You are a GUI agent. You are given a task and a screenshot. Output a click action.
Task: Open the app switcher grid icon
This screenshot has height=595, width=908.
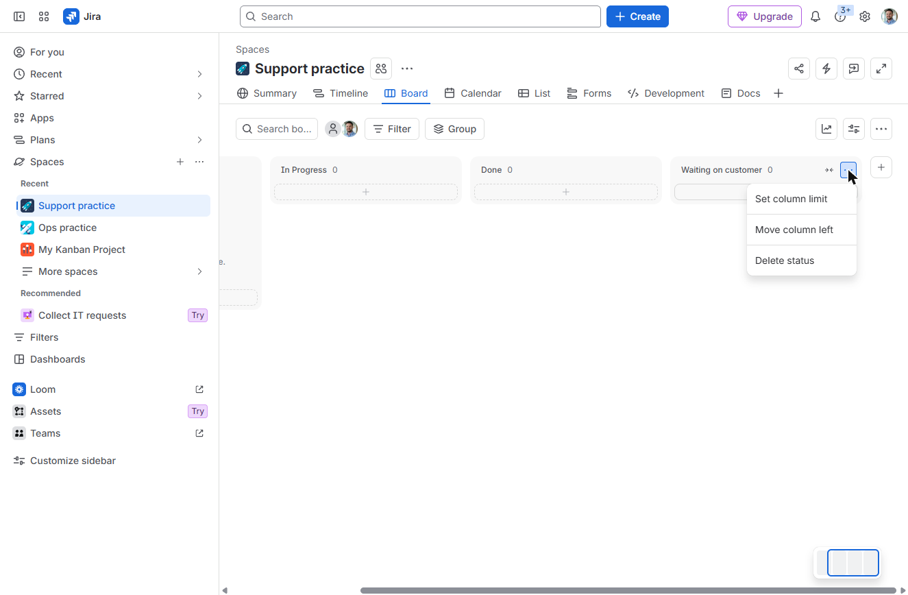pyautogui.click(x=44, y=16)
